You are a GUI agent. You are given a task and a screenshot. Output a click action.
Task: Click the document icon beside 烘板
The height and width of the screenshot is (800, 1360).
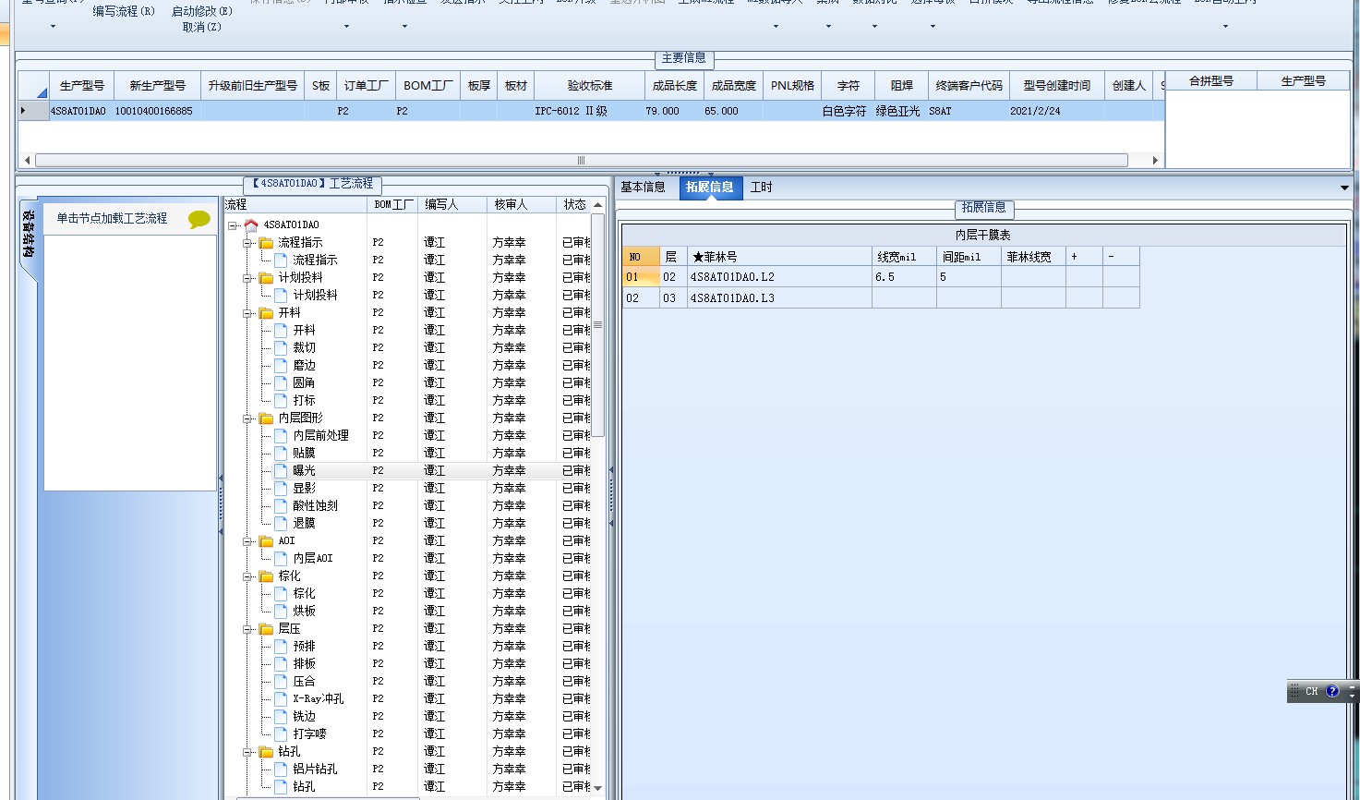[x=281, y=612]
